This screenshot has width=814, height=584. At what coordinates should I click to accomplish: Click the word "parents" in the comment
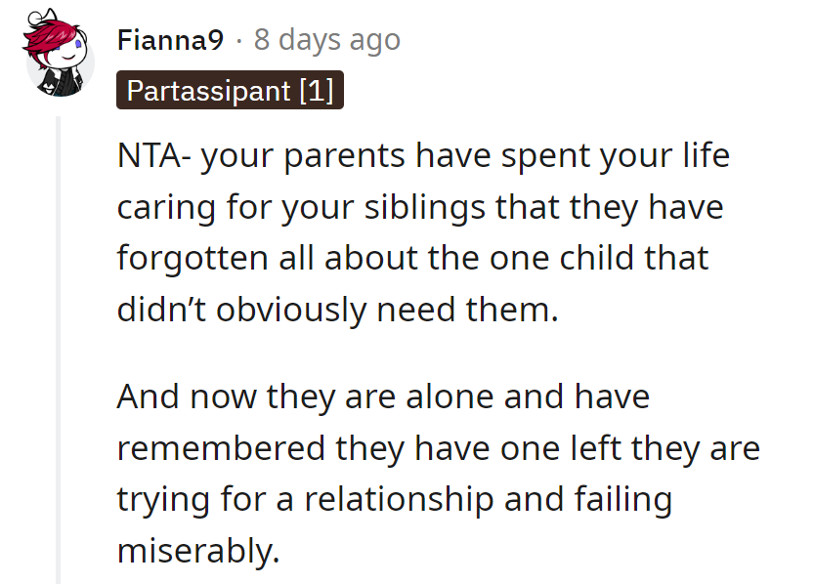[341, 157]
